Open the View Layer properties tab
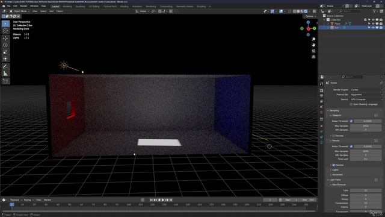 (x=321, y=101)
